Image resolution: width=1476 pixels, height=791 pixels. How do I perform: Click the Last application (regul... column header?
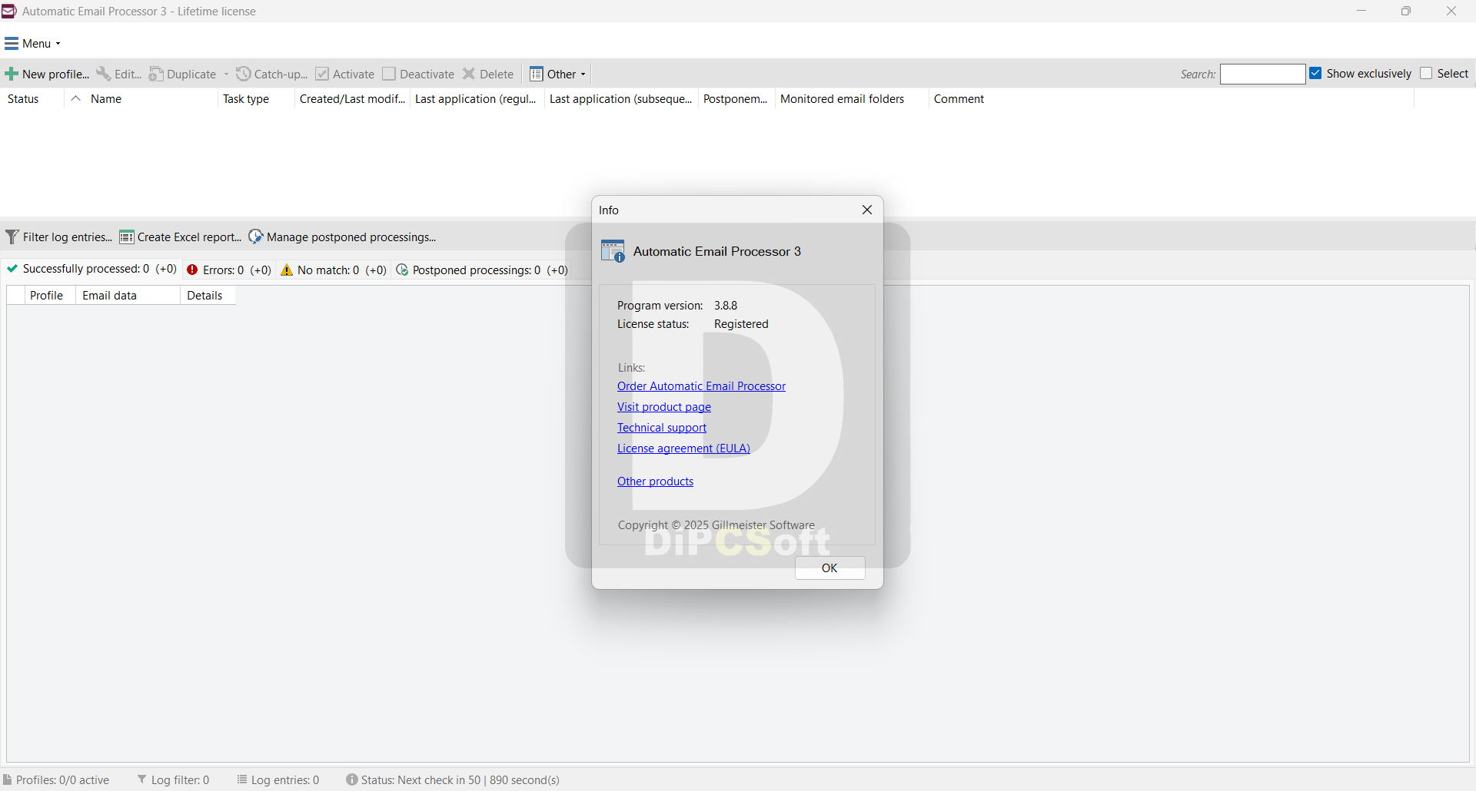[x=476, y=98]
